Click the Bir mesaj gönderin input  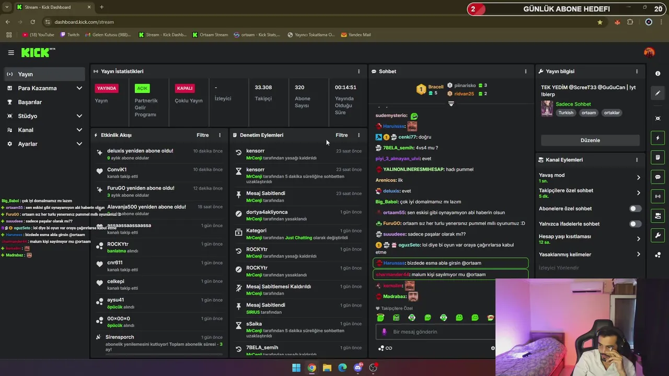pyautogui.click(x=436, y=332)
